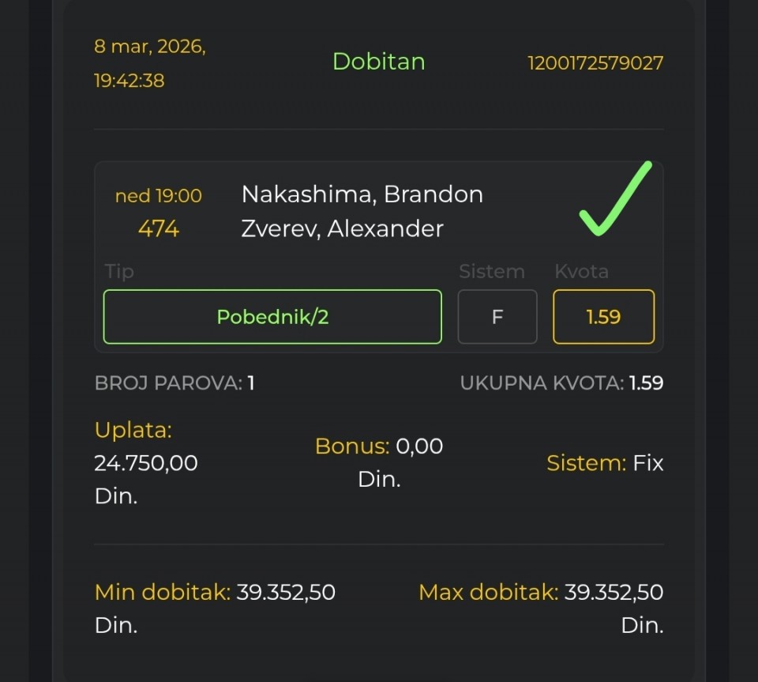Viewport: 758px width, 682px height.
Task: Tap the Kvota column label
Action: [x=581, y=272]
